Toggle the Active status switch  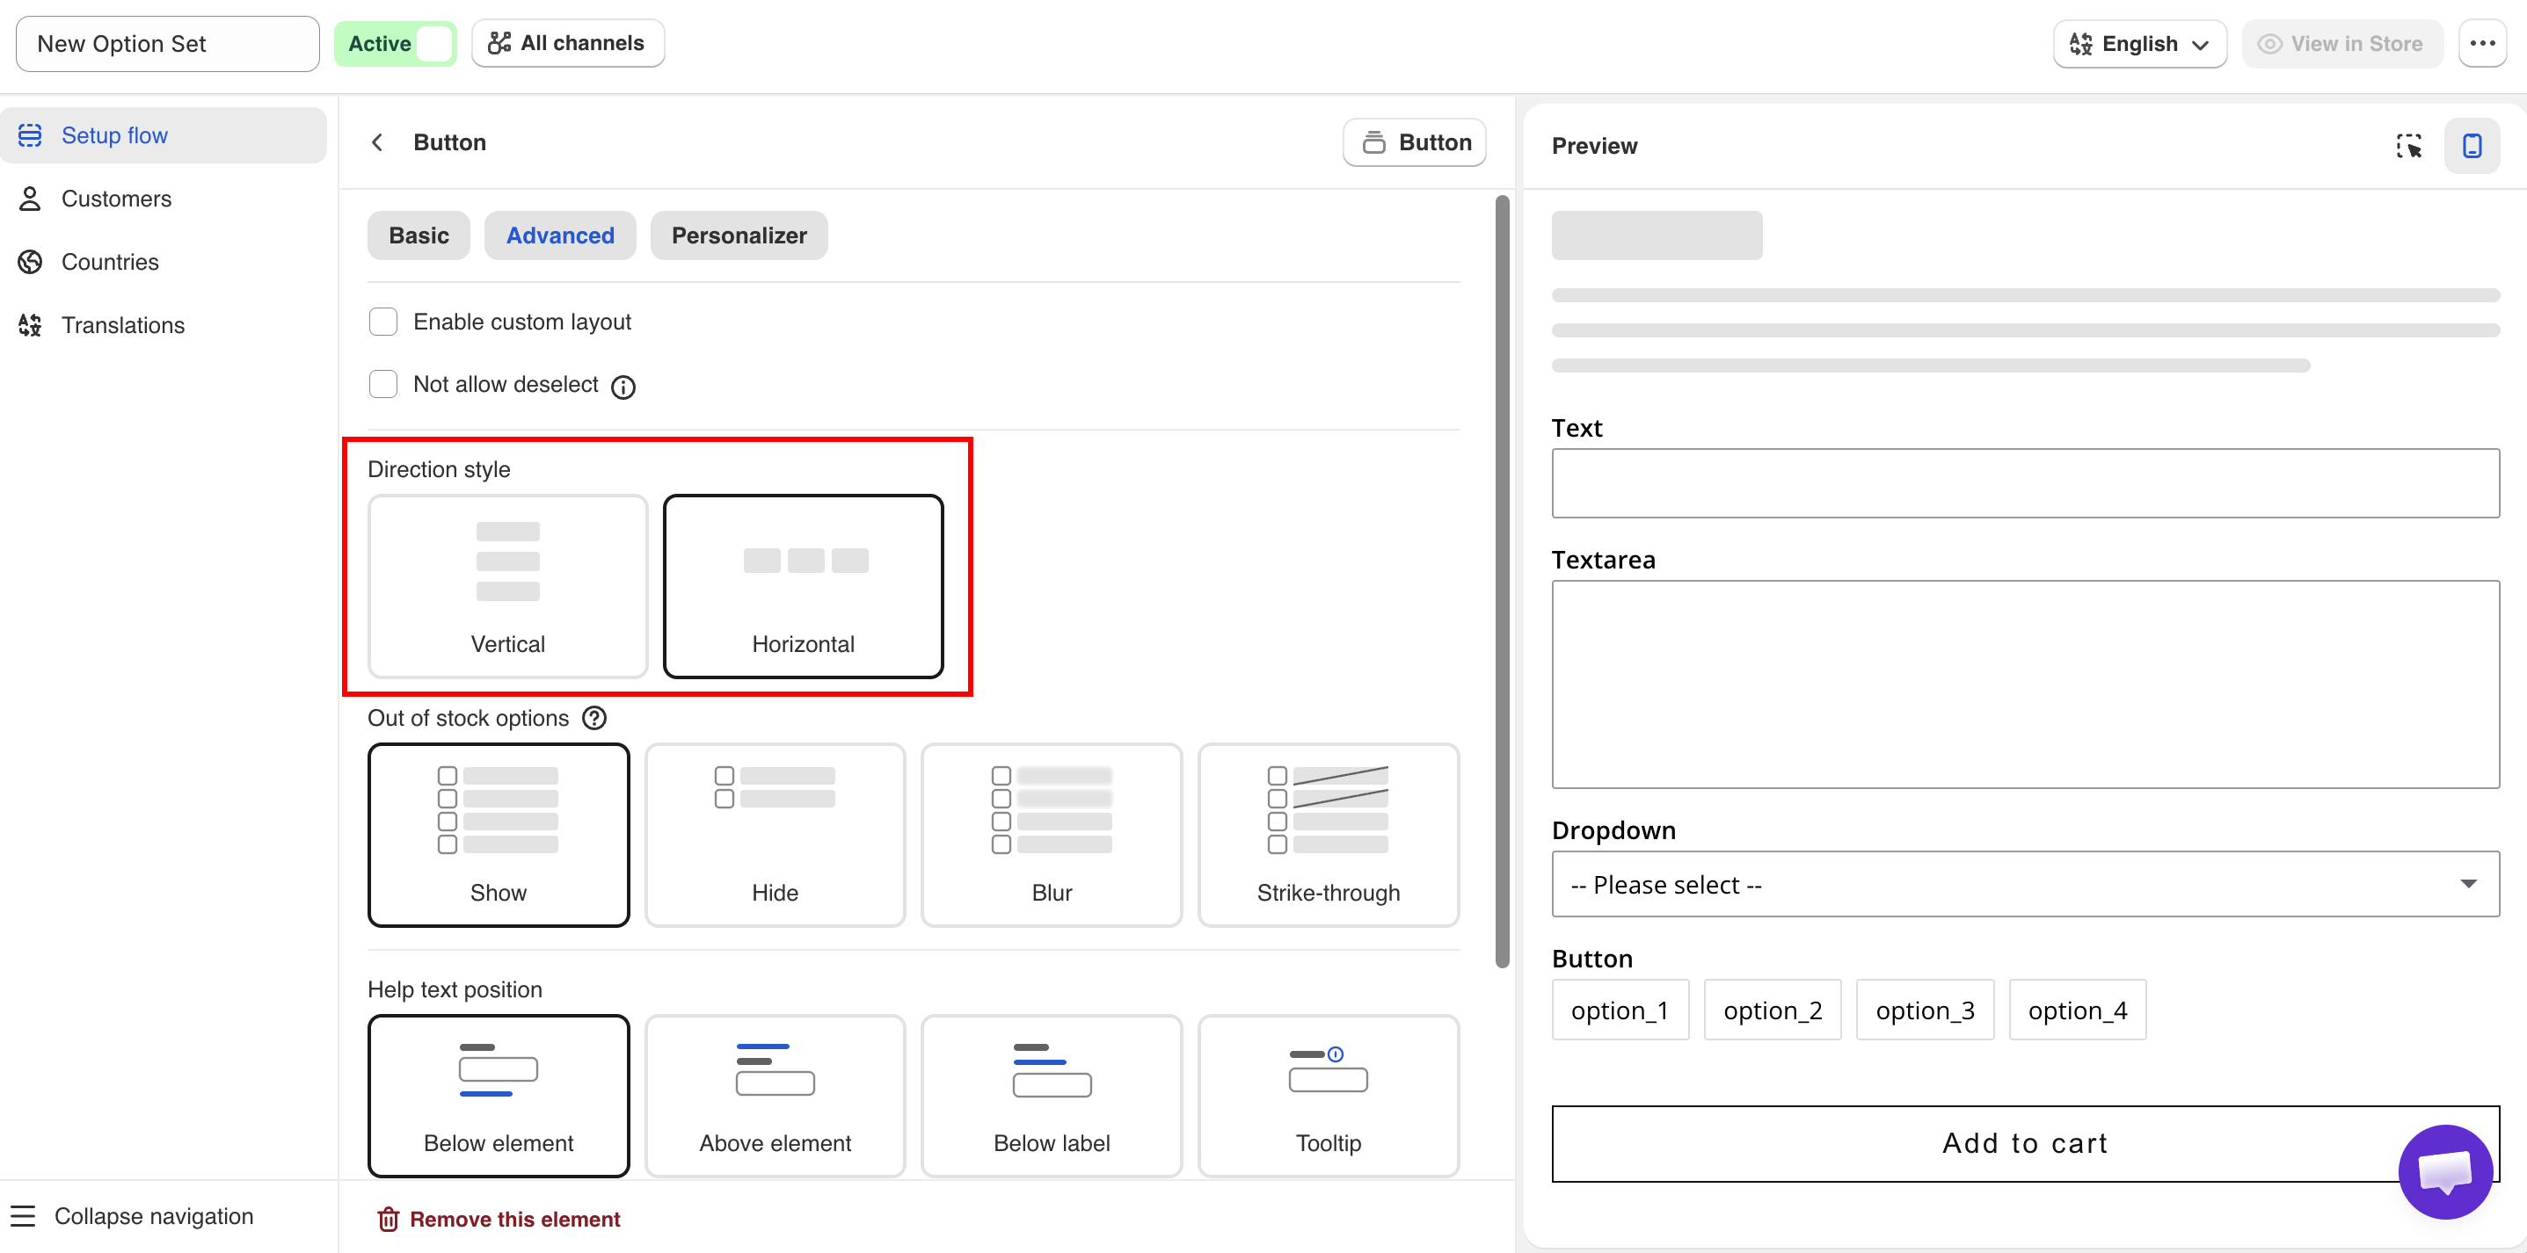[396, 43]
